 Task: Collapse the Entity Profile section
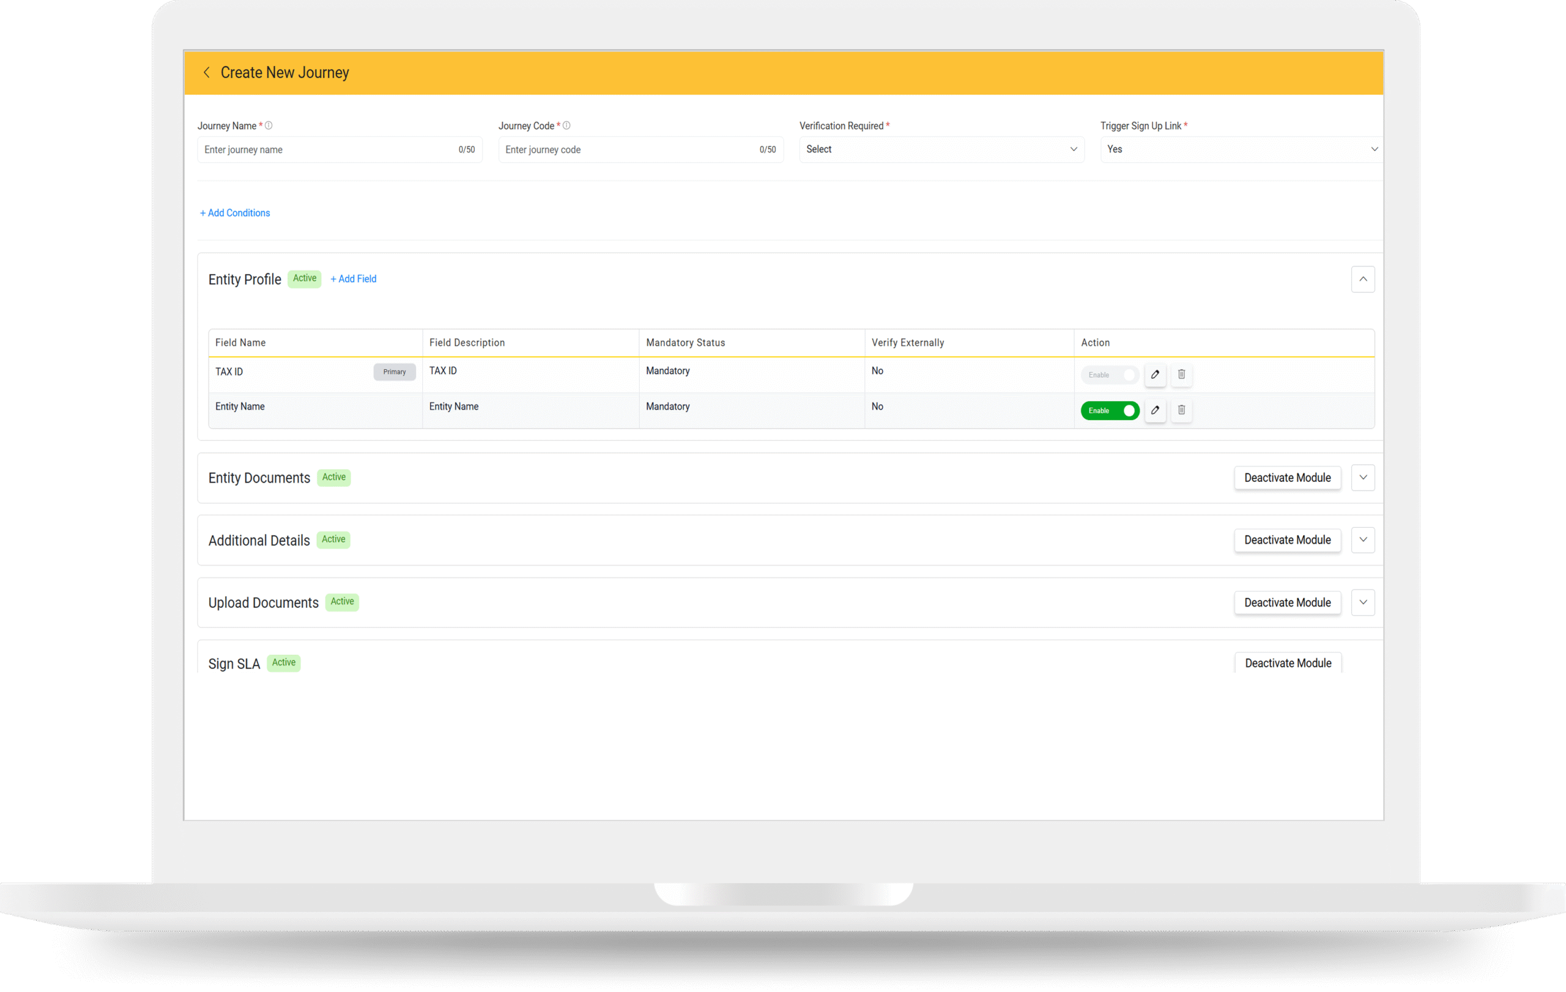pos(1363,279)
